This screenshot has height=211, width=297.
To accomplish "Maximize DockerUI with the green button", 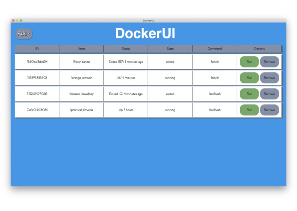I will tap(21, 21).
